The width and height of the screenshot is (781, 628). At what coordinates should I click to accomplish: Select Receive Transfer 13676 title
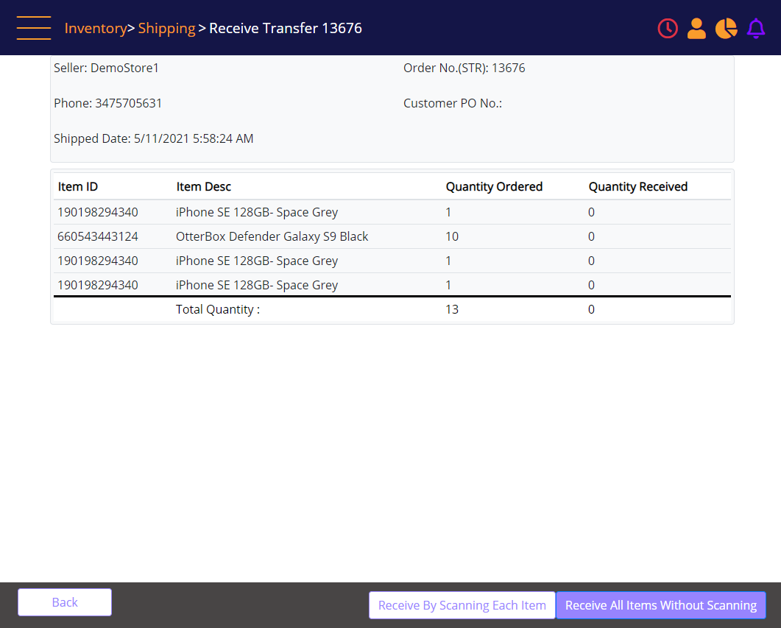point(286,29)
